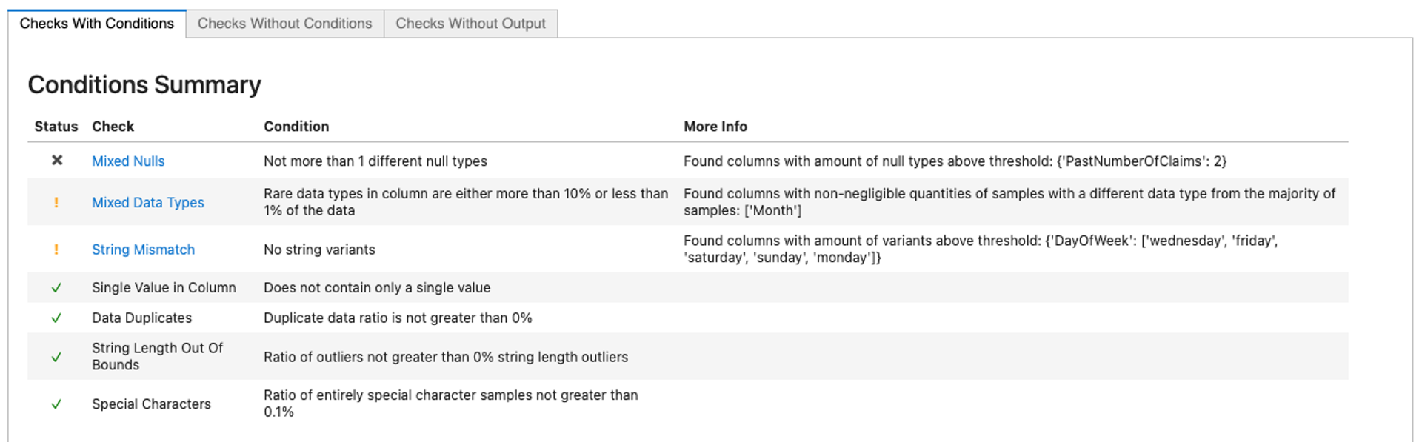Click the warning icon beside Mixed Data Types
Screen dimensions: 1422x442
[x=56, y=202]
